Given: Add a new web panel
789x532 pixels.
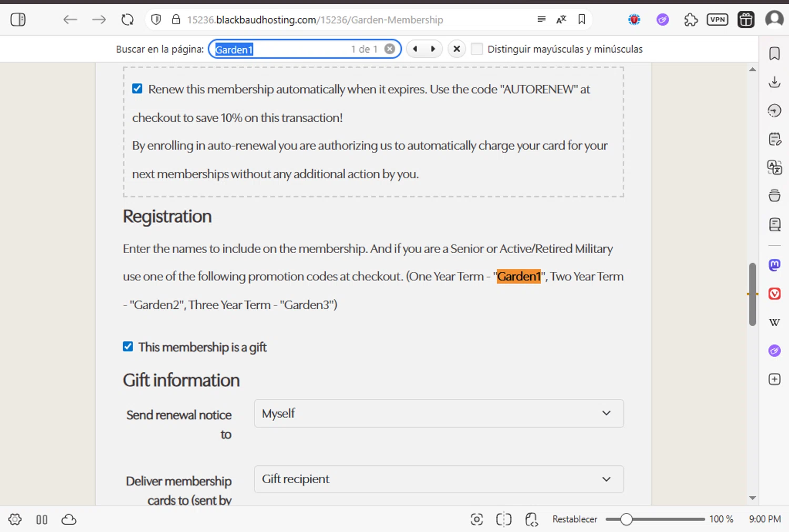Looking at the screenshot, I should 774,379.
